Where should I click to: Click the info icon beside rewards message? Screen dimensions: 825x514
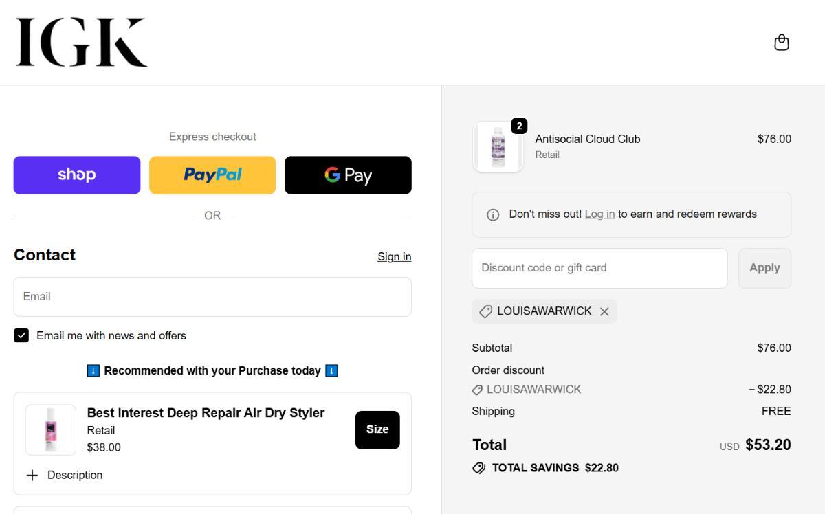(493, 214)
